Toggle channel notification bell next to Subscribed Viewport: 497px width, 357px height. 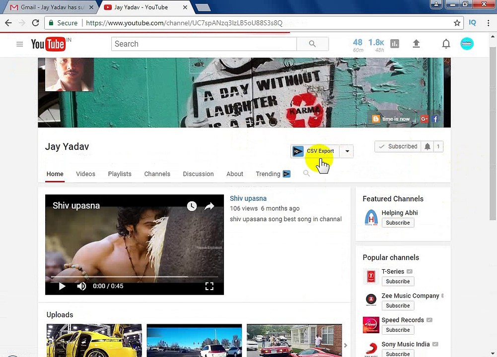pos(427,147)
